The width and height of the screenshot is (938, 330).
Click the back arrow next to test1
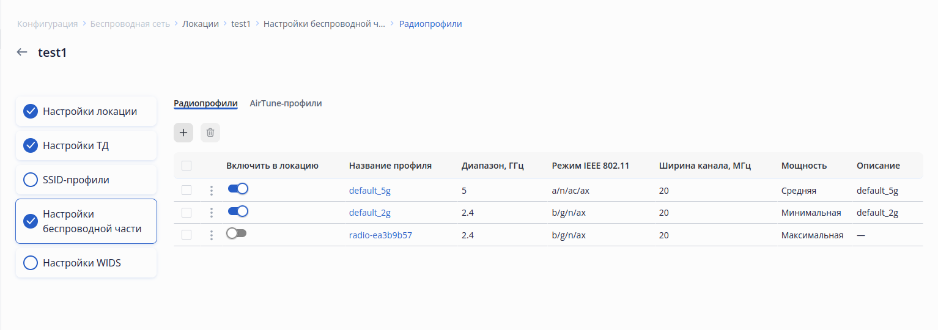(x=22, y=53)
